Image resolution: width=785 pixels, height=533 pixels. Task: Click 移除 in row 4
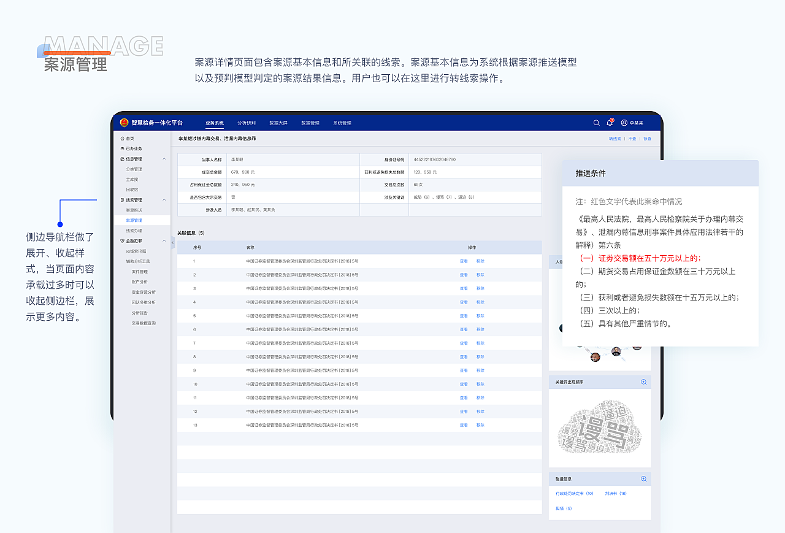[480, 302]
